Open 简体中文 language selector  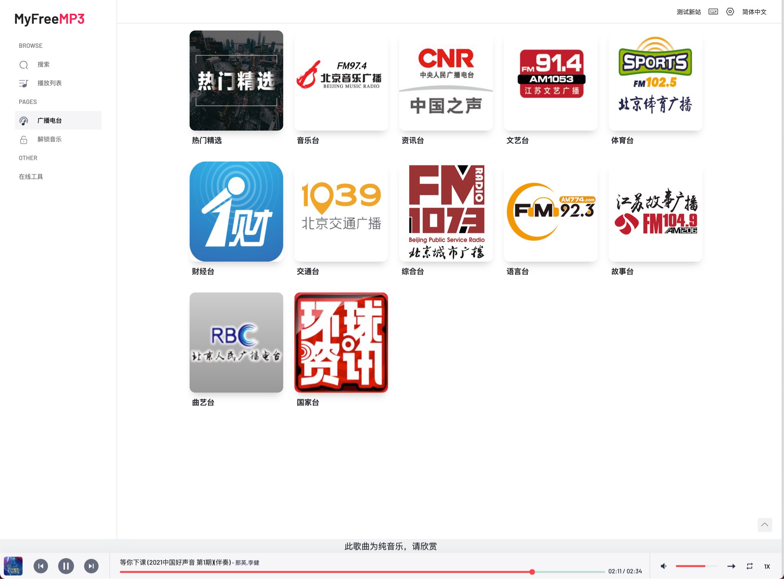pos(754,12)
